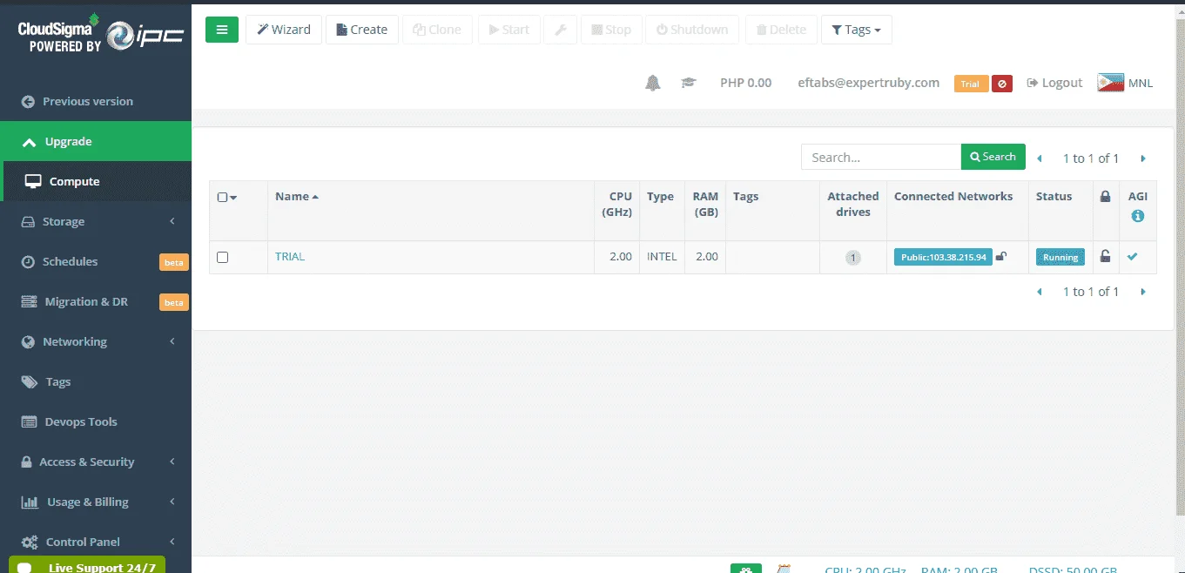
Task: Click the green Search button
Action: coord(993,157)
